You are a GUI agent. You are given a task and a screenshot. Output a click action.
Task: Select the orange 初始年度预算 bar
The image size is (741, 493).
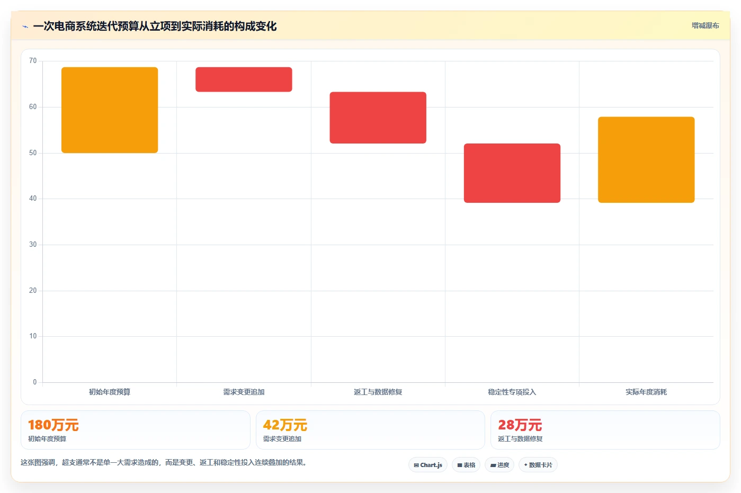coord(110,110)
